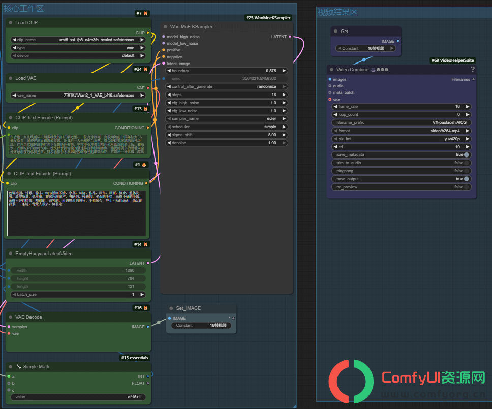Click the negative prompt text box starting 色调艳丽

(x=77, y=213)
